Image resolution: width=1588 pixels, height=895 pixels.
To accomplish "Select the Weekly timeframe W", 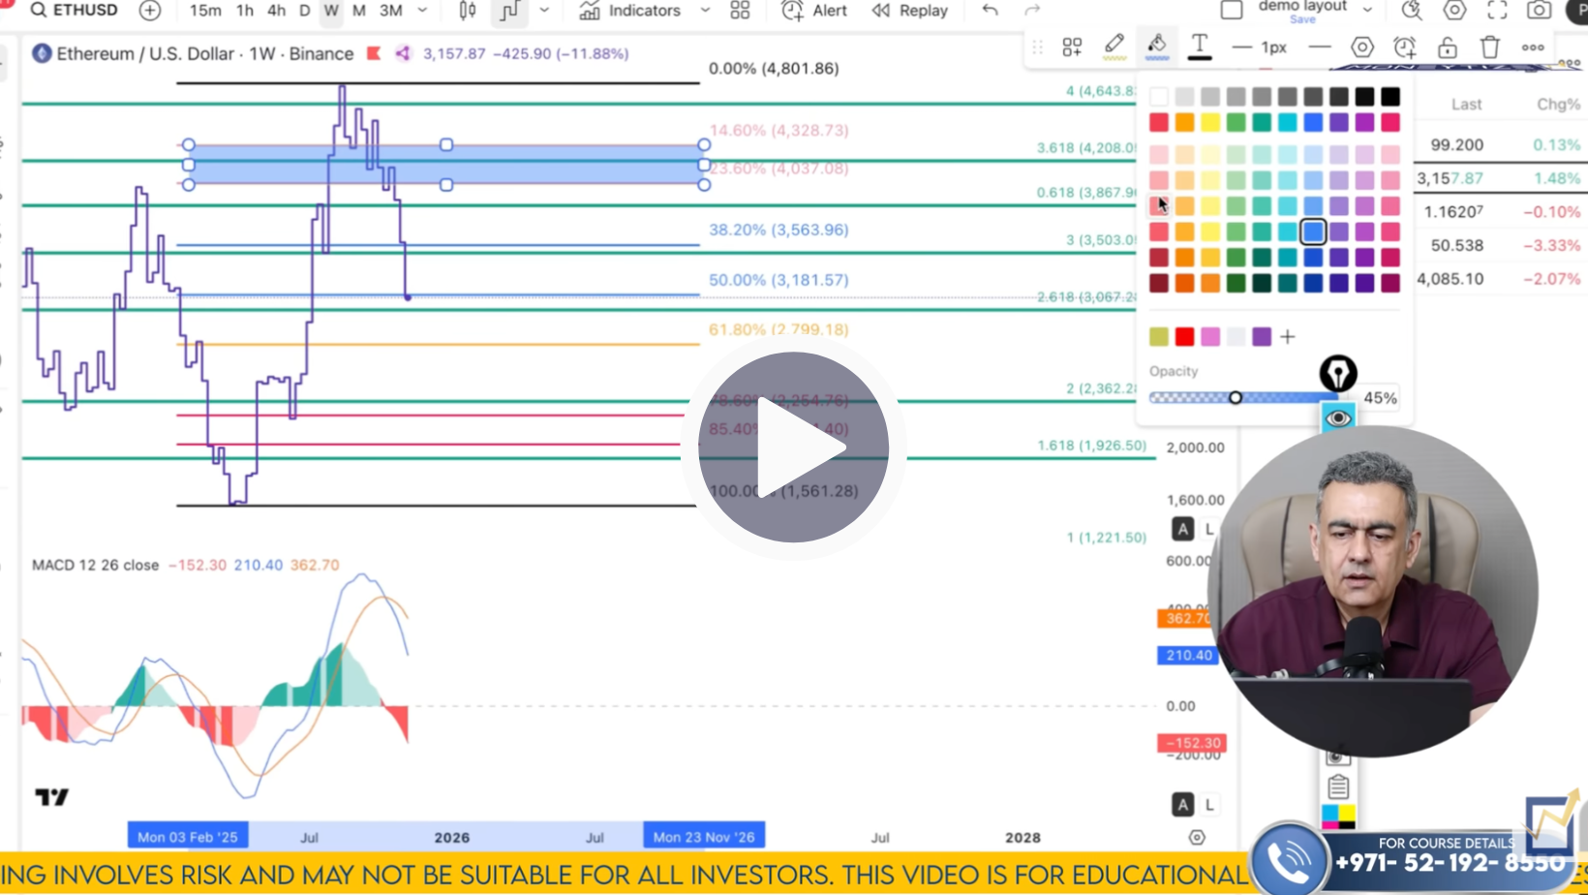I will pyautogui.click(x=330, y=11).
